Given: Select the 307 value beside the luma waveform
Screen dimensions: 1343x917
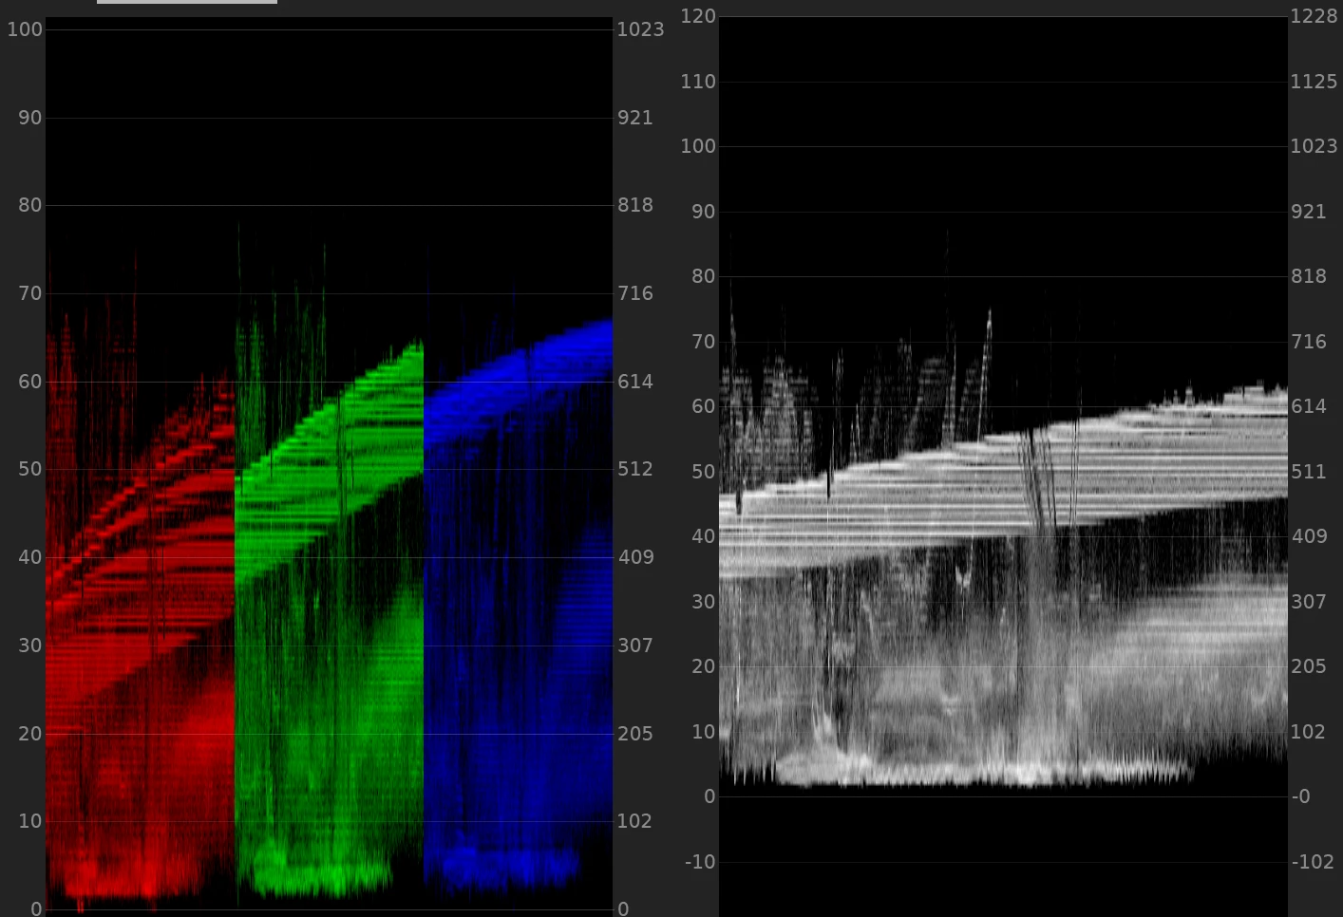Looking at the screenshot, I should 1309,602.
